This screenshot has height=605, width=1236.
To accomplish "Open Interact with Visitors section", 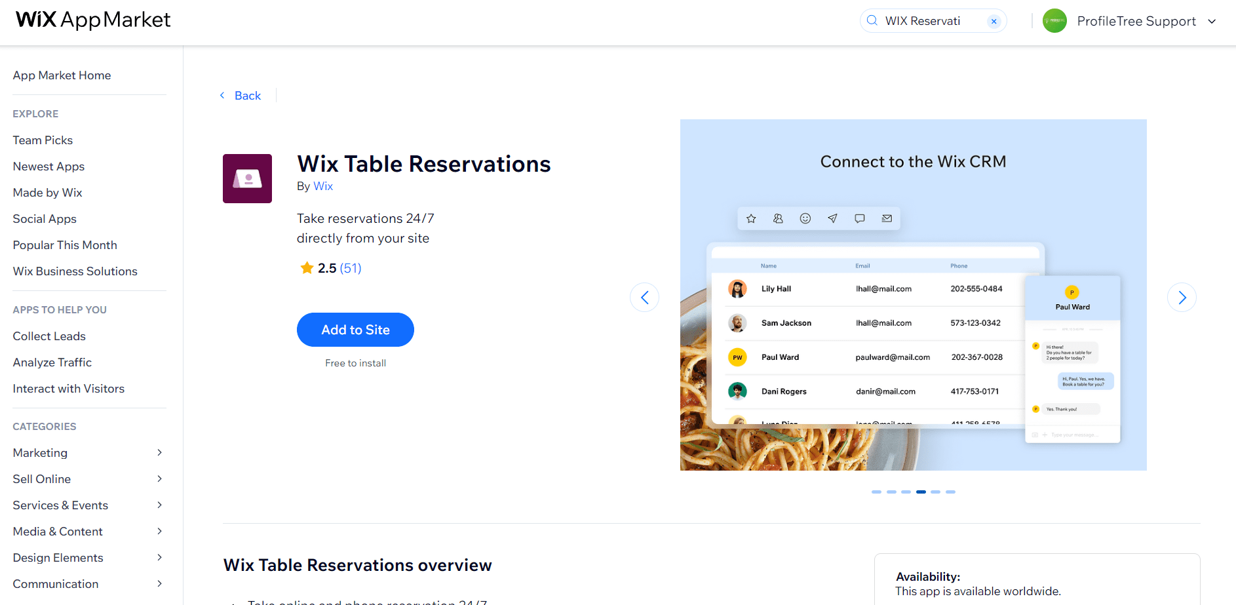I will click(68, 389).
